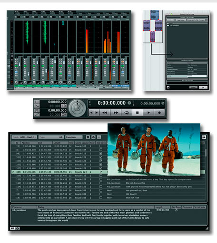Image resolution: width=217 pixels, height=243 pixels.
Task: Click the Fast Forward button on the transport
Action: click(x=116, y=113)
